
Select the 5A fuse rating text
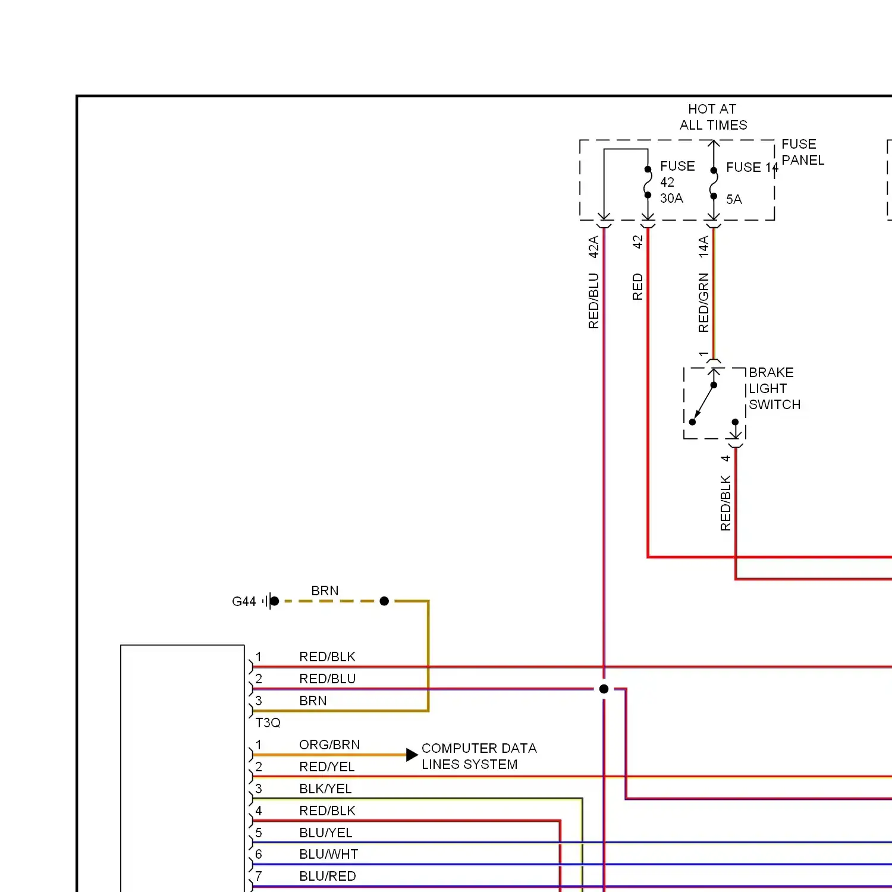tap(734, 199)
